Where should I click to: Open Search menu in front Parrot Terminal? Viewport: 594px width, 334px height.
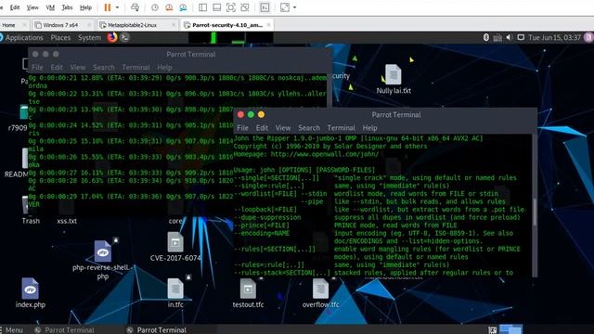[309, 128]
